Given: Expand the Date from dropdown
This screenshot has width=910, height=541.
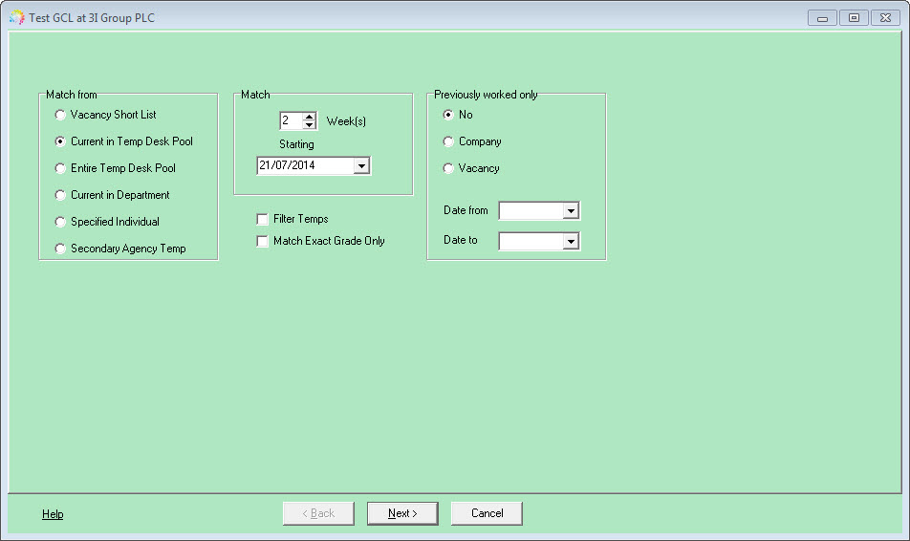Looking at the screenshot, I should coord(571,210).
